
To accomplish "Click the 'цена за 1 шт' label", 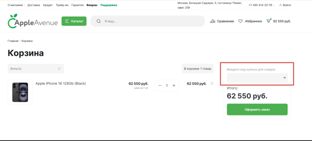I will [141, 88].
